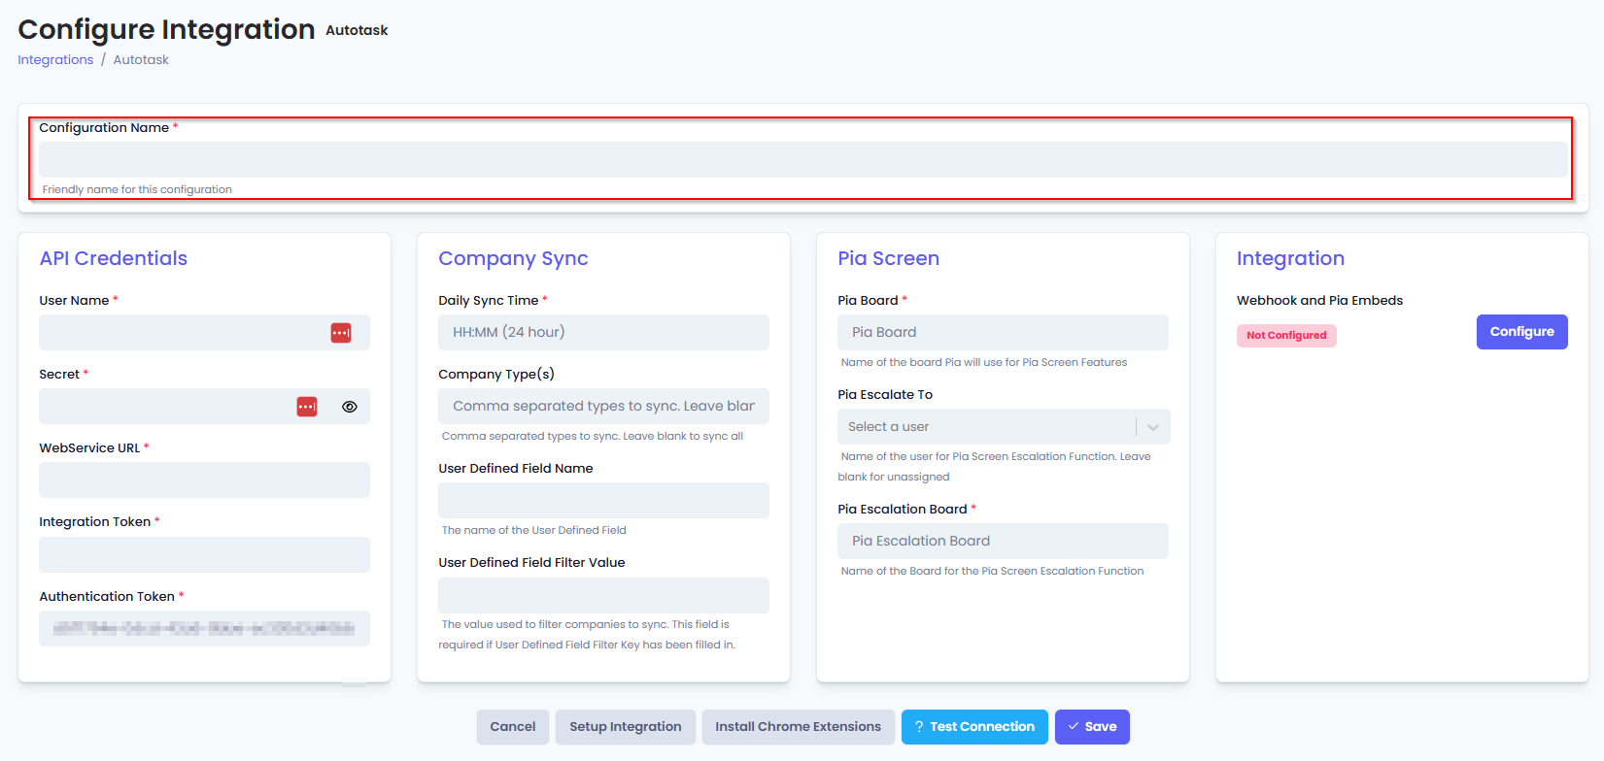Click the 'Friendly name for this configuration' hint
Screen dimensions: 1604x761
point(137,189)
